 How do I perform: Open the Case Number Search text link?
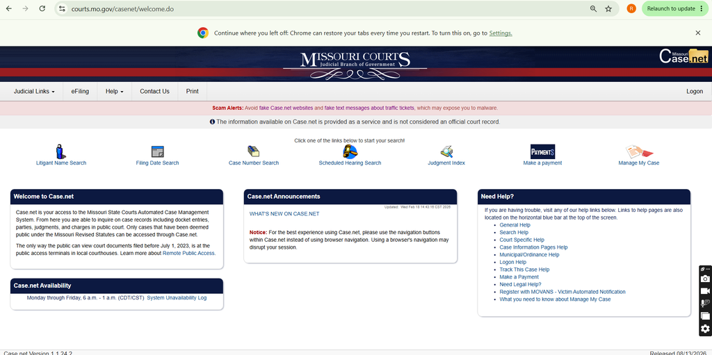(x=253, y=163)
